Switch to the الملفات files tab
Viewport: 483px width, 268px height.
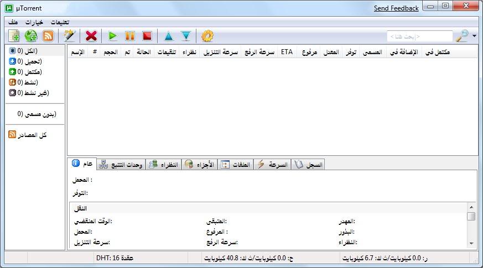(236, 165)
